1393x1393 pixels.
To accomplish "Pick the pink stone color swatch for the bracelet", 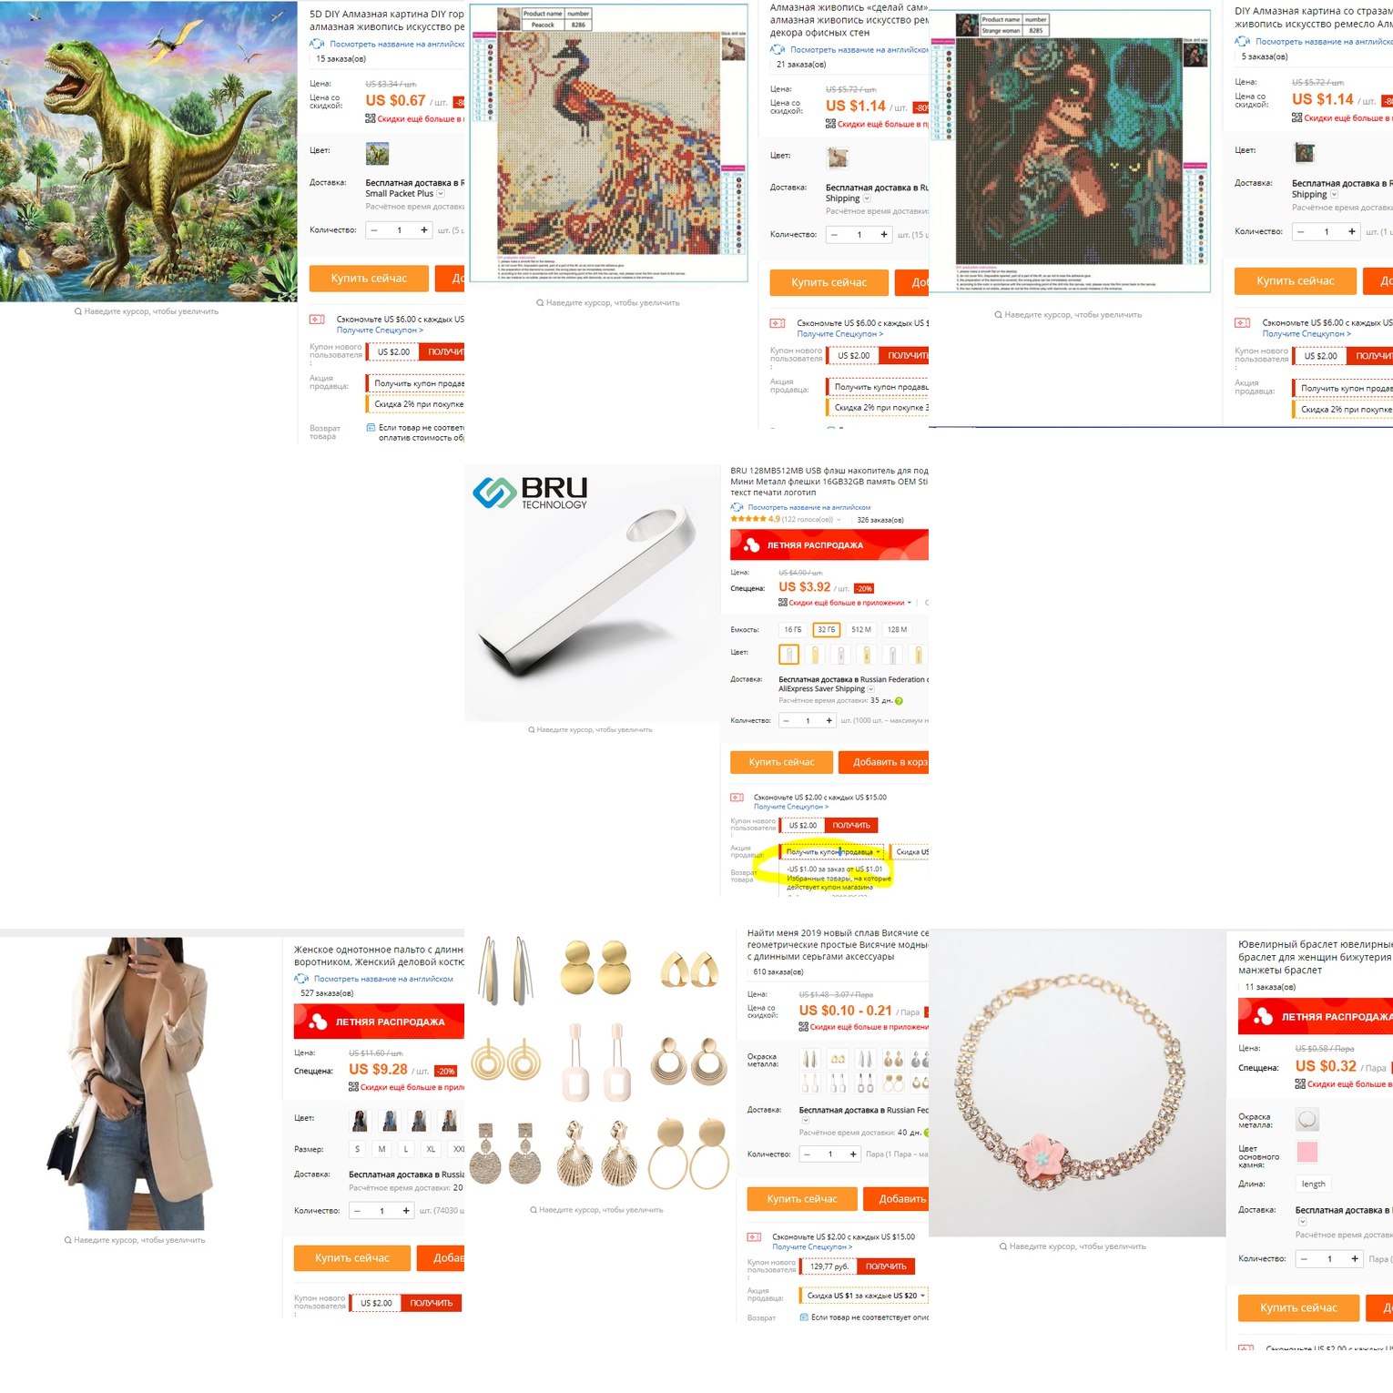I will click(1307, 1153).
